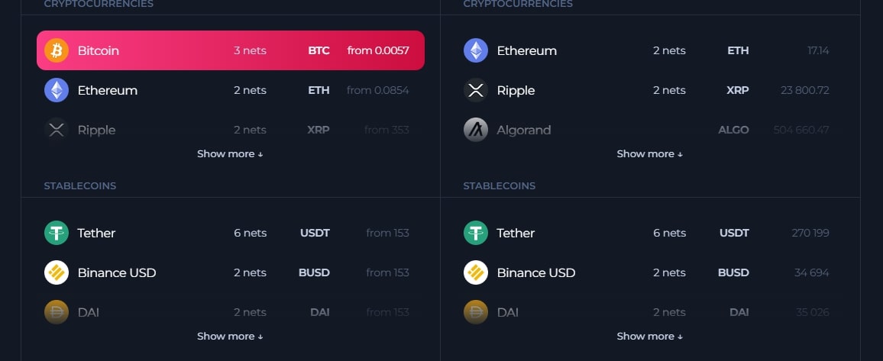The image size is (883, 361).
Task: Click the Ethereum icon in the right list
Action: click(x=476, y=50)
